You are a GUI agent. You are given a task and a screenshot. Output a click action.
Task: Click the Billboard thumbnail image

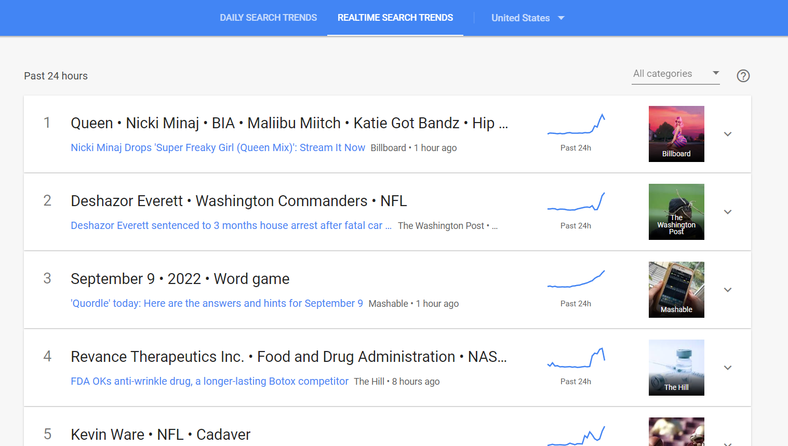click(676, 134)
